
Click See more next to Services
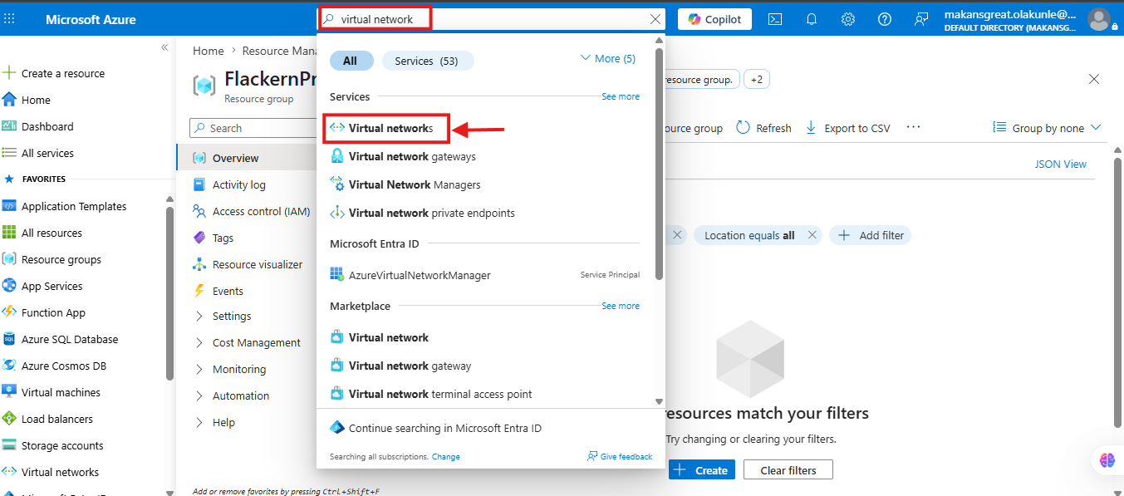point(621,96)
